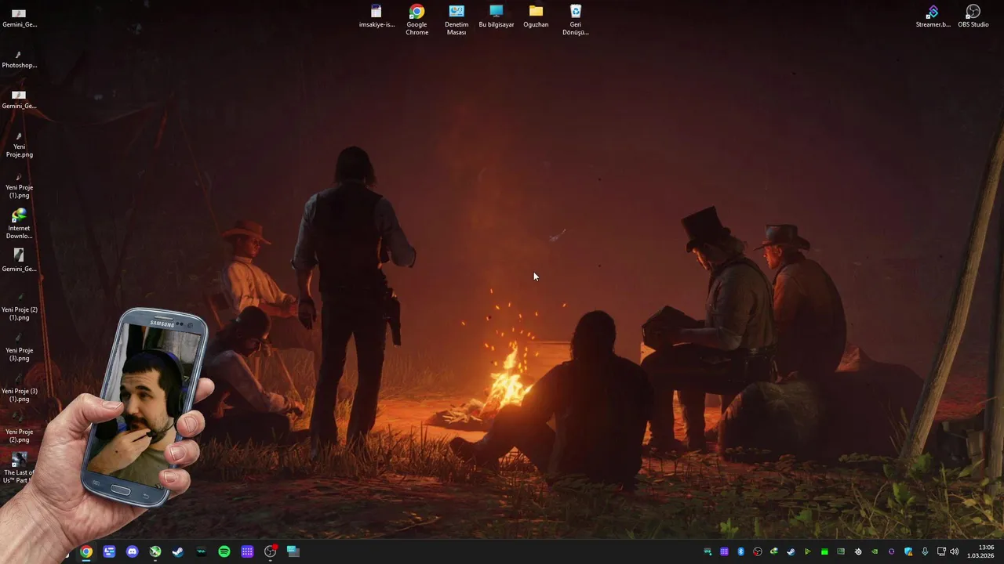Open the Geri Dönüşüm recycle bin icon
The height and width of the screenshot is (564, 1004).
[x=576, y=20]
